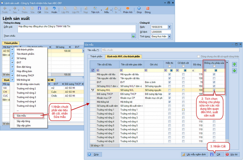The width and height of the screenshot is (243, 160).
Task: Go to next record with Sau icon
Action: click(15, 8)
